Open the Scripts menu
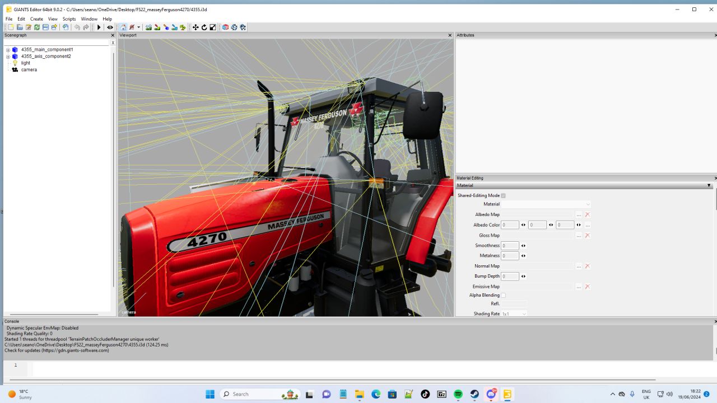Viewport: 717px width, 403px height. pos(69,19)
